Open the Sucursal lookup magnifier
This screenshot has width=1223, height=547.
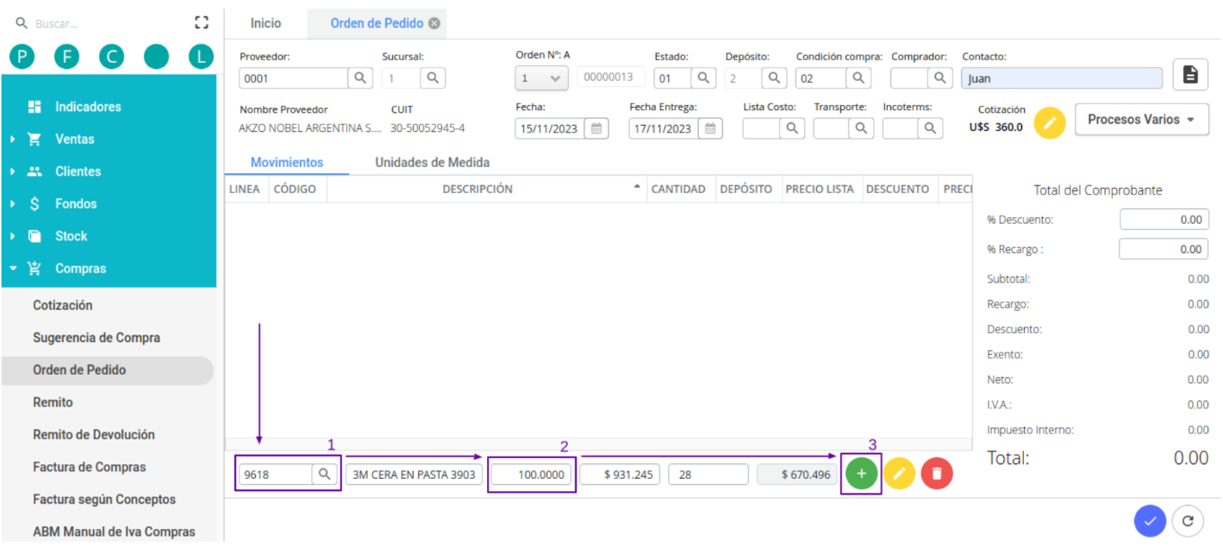coord(433,78)
